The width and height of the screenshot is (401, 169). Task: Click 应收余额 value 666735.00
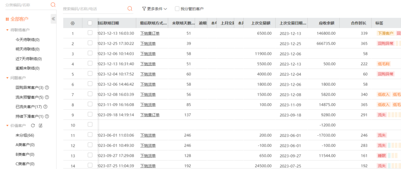[326, 44]
